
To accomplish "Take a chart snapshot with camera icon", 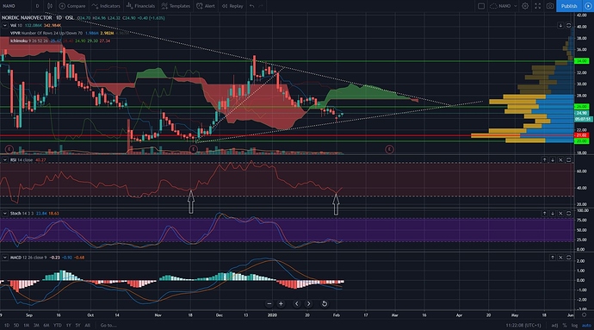I will (550, 6).
